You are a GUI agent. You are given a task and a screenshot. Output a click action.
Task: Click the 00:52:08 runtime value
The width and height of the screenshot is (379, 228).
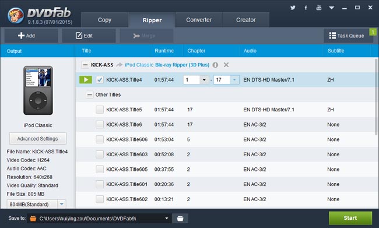click(x=164, y=155)
